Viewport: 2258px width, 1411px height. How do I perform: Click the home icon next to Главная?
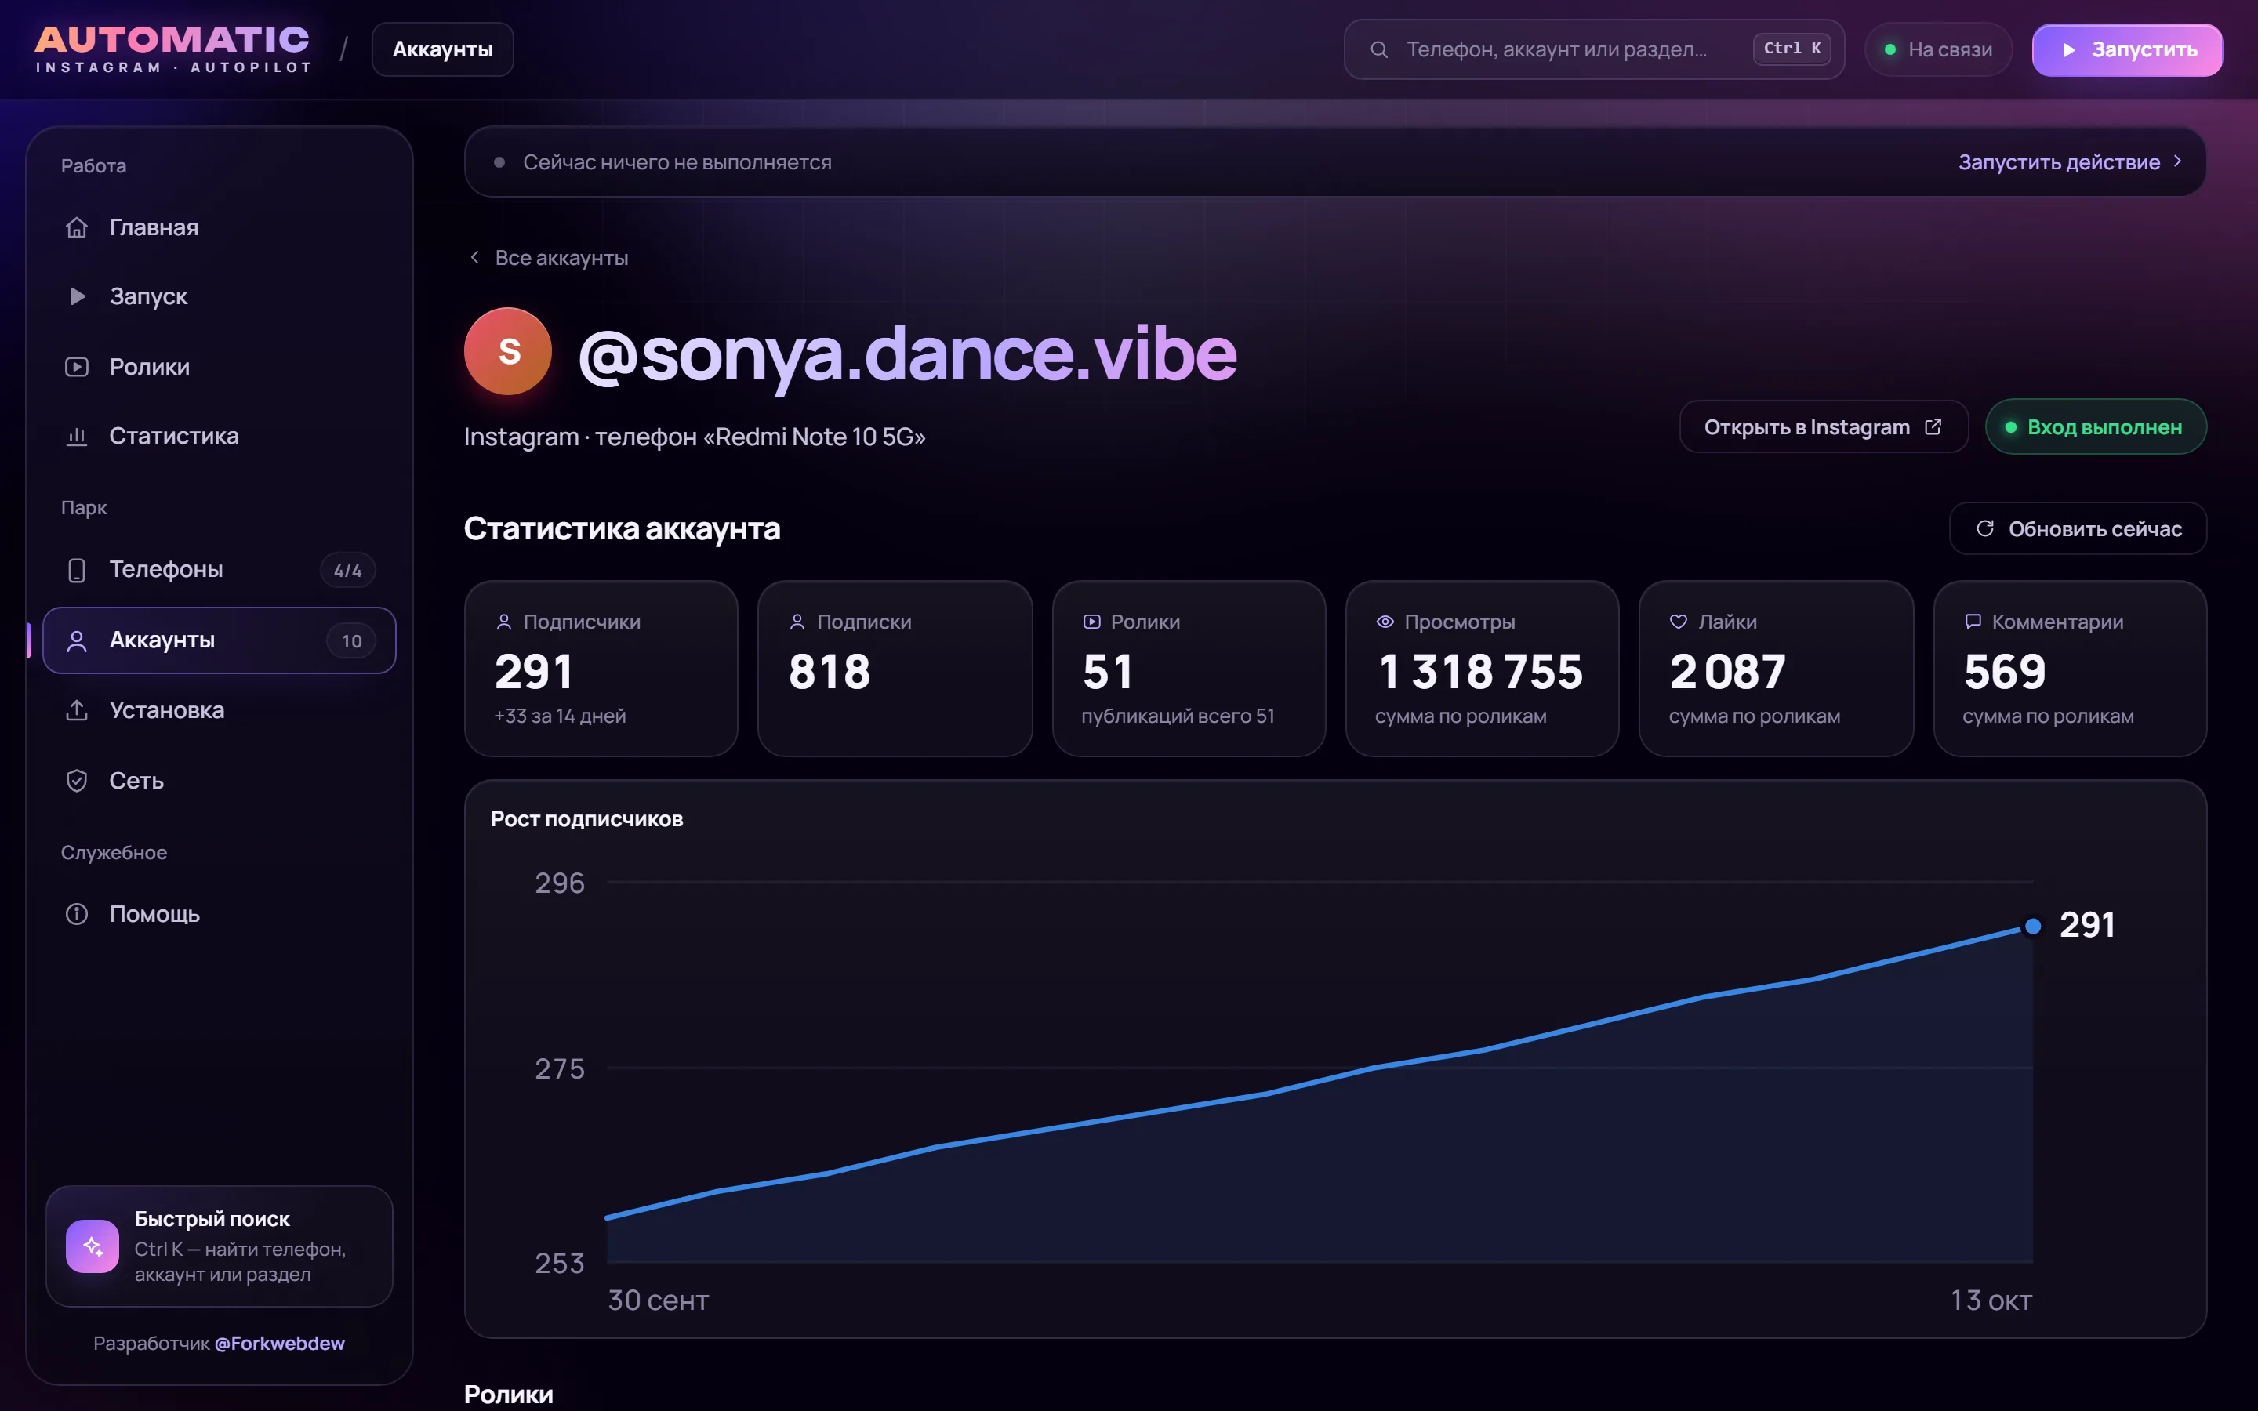tap(77, 227)
